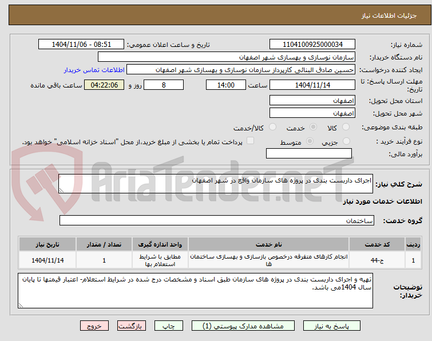Viewport: 432px width, 341px height.
Task: Click the جزئیات اطلاعات نیاز page title
Action: 389,15
